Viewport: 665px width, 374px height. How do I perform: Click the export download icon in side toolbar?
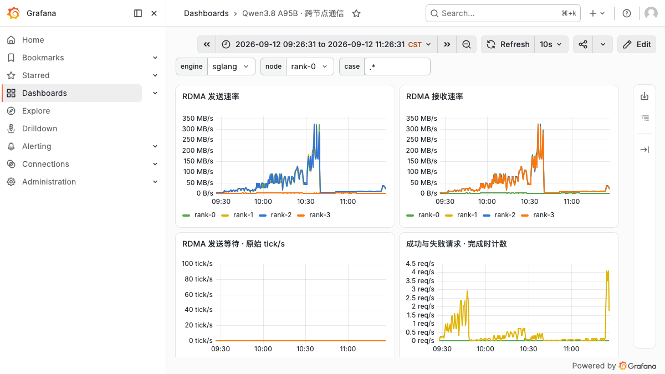(644, 96)
